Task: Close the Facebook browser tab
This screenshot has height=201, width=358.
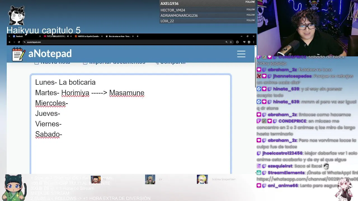Action: pyautogui.click(x=40, y=36)
